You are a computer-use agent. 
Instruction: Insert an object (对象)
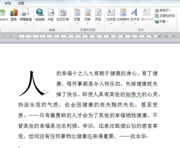tap(161, 21)
